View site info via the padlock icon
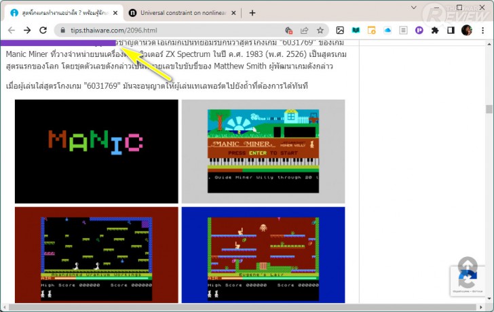 pos(62,31)
